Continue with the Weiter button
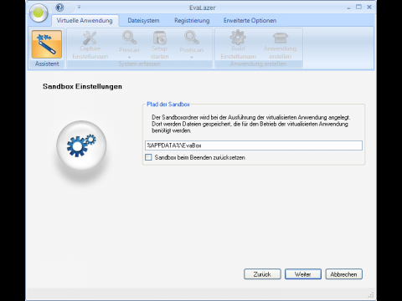Screen dimensions: 402x301 (303, 274)
